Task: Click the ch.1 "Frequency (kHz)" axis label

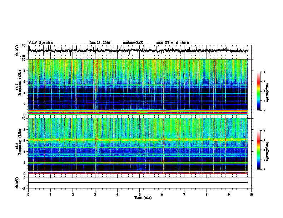Action: pos(20,83)
